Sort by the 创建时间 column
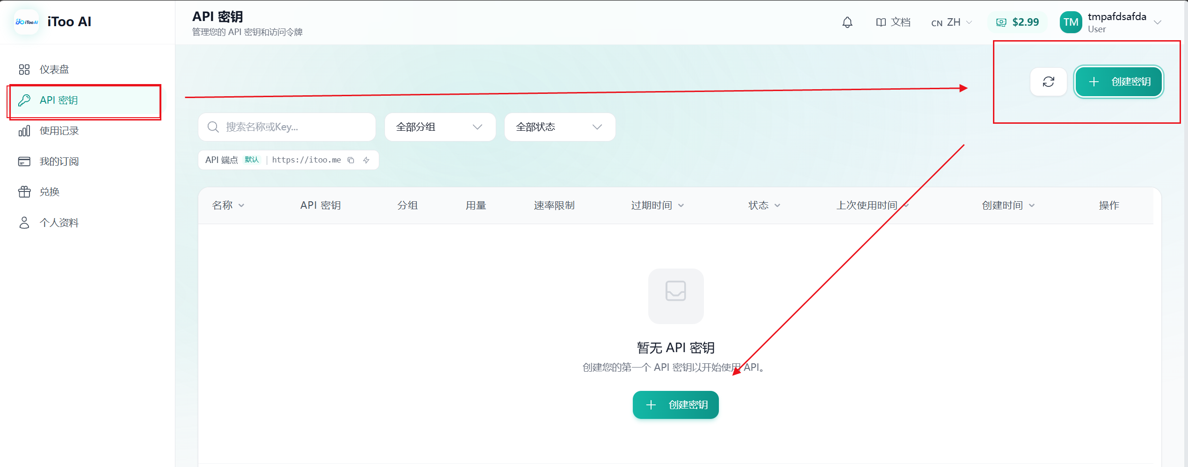1188x467 pixels. point(1008,205)
